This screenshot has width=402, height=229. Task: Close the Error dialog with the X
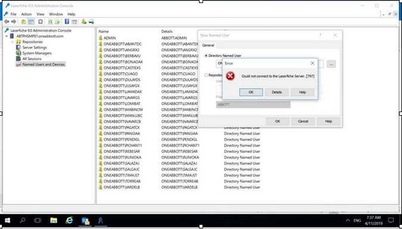(313, 63)
